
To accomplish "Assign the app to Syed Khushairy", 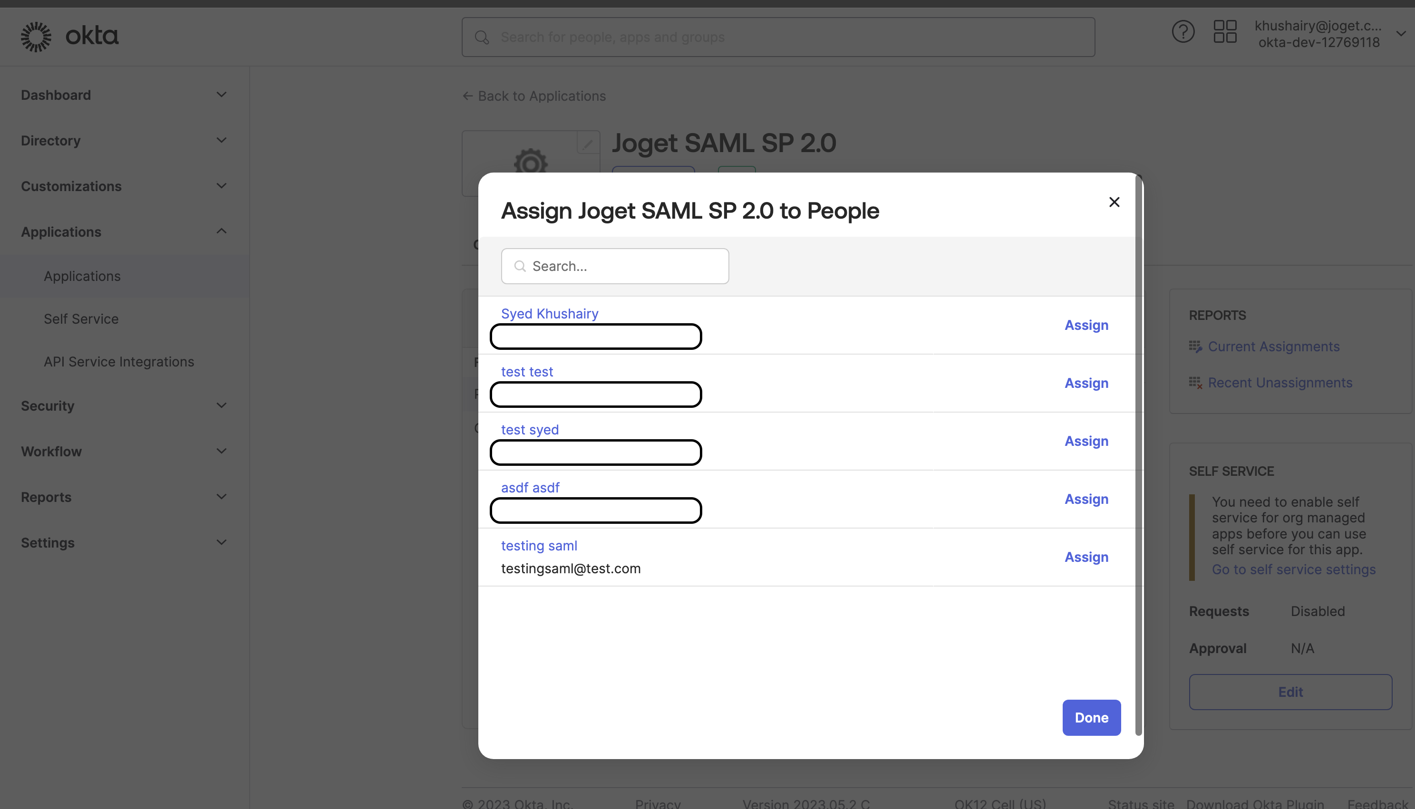I will 1086,325.
